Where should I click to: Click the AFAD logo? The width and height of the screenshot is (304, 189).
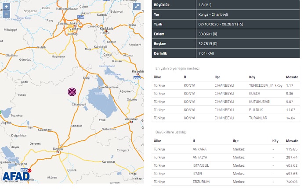coord(16,176)
